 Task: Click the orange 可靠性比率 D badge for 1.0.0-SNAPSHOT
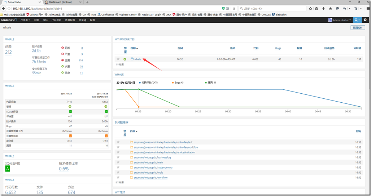click(x=106, y=136)
